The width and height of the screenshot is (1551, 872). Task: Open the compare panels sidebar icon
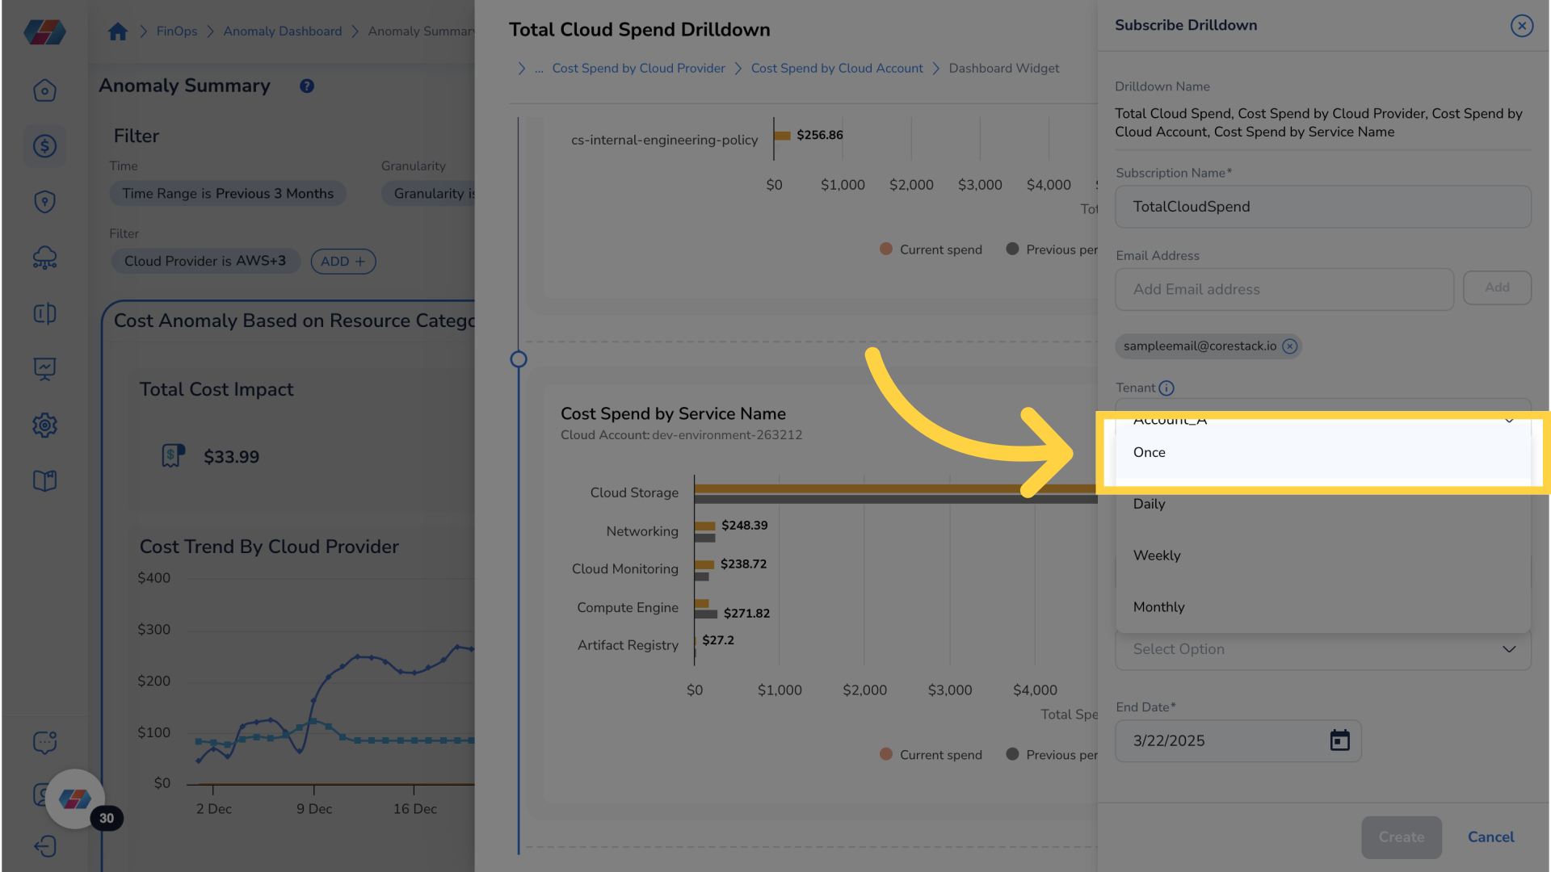pyautogui.click(x=44, y=313)
